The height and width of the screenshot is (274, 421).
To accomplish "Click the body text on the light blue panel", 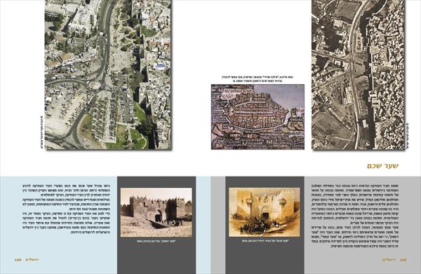I will [67, 209].
